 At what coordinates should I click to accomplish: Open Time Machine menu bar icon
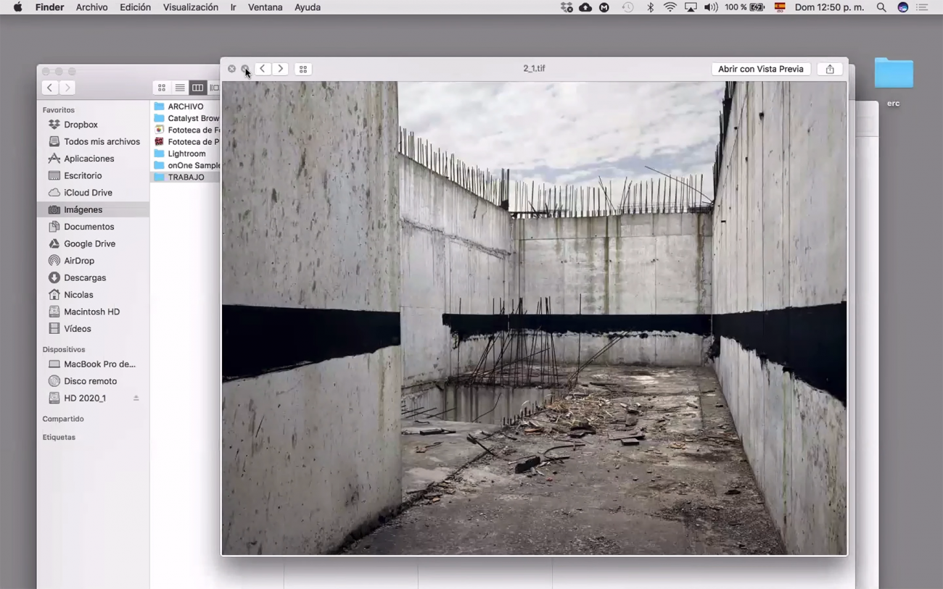point(628,7)
